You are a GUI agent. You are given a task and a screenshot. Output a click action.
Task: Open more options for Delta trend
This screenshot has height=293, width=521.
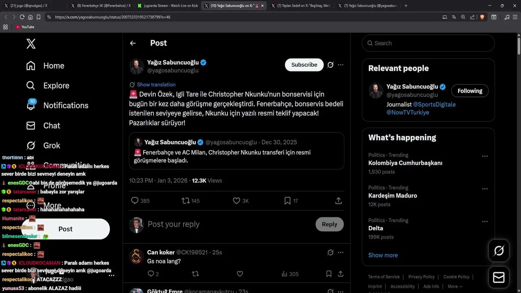coord(485,221)
